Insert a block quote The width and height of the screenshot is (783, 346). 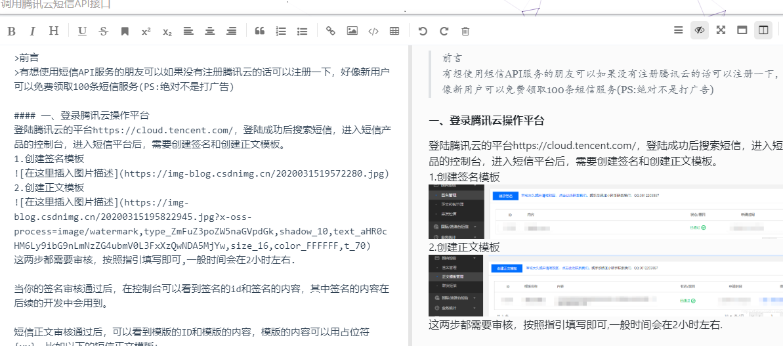[260, 31]
